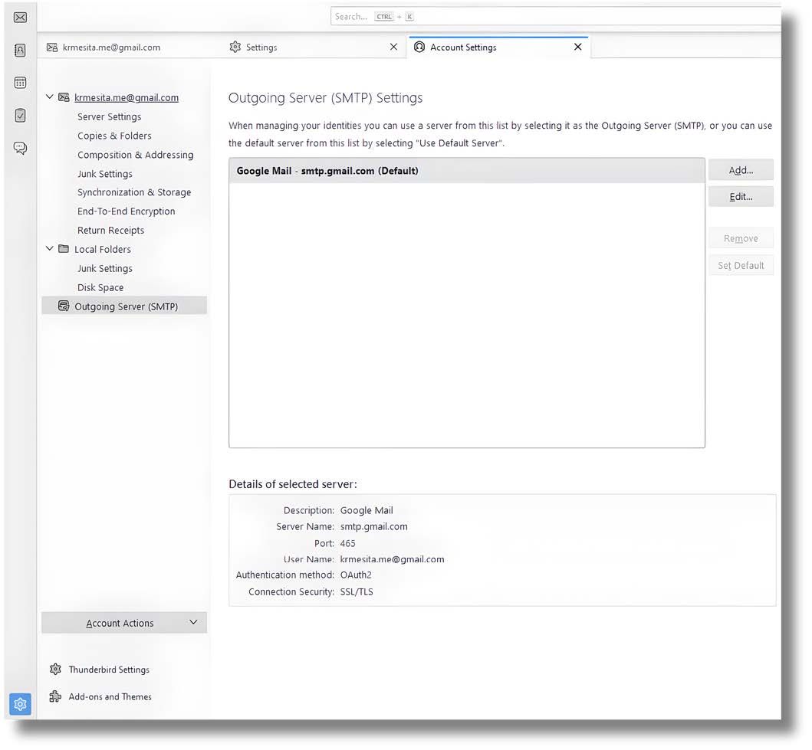
Task: Open Junk Settings under Local Folders
Action: click(104, 268)
